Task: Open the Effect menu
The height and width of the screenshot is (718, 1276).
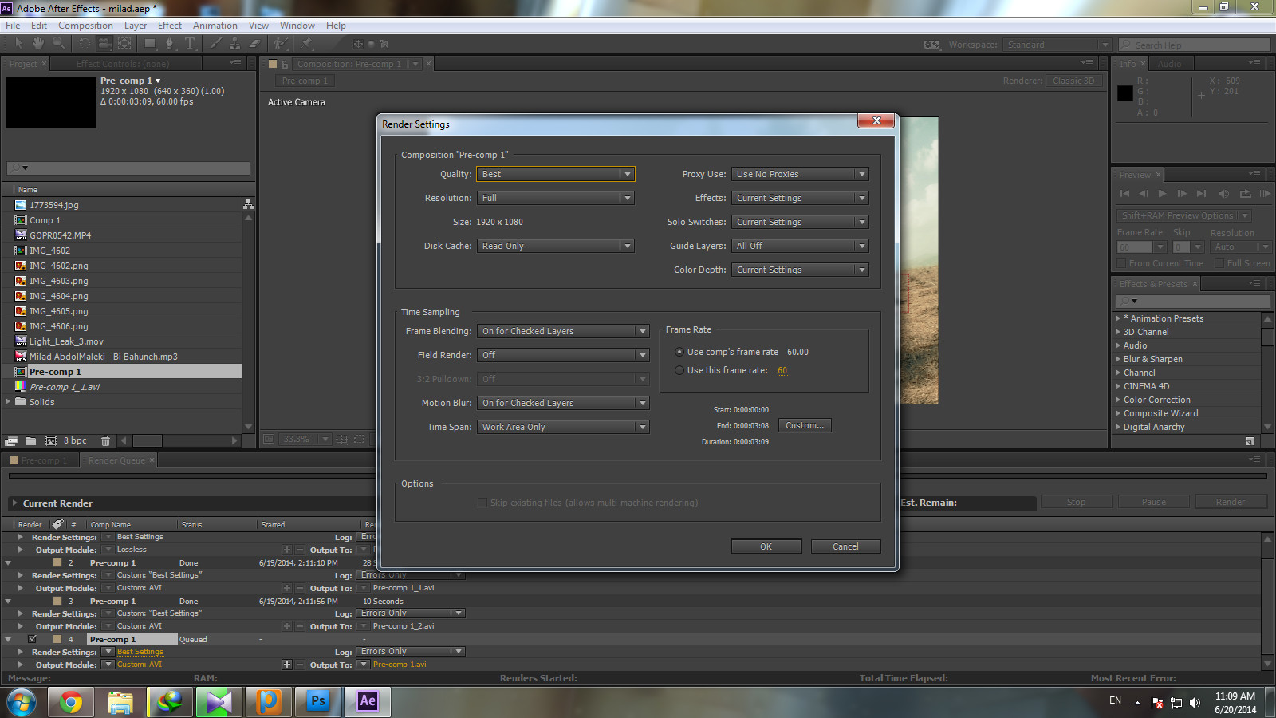Action: tap(170, 26)
